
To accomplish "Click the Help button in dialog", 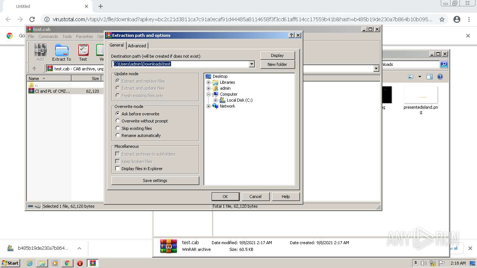I will click(286, 197).
